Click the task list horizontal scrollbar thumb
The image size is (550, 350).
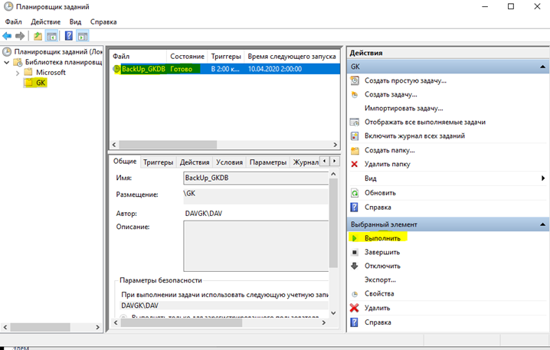coord(168,145)
